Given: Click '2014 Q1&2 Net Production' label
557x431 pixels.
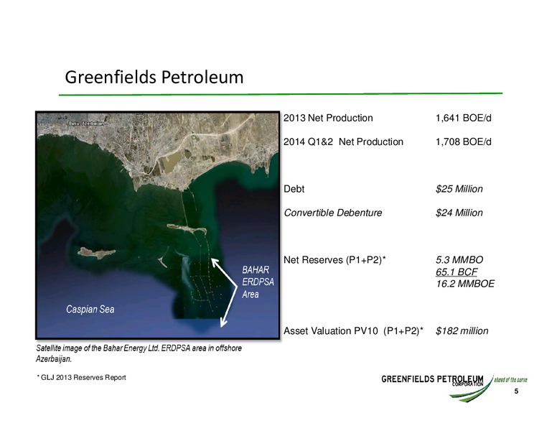Looking at the screenshot, I should click(343, 142).
